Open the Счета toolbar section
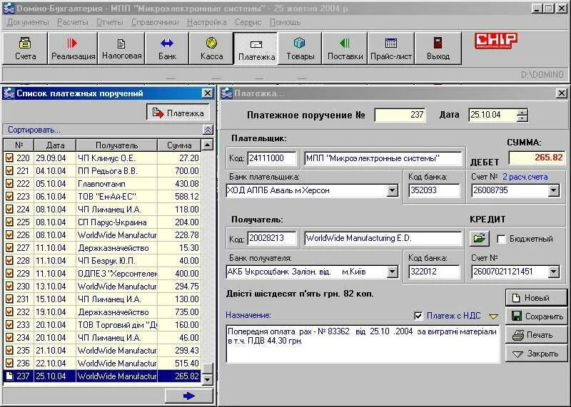This screenshot has height=407, width=571. point(25,48)
